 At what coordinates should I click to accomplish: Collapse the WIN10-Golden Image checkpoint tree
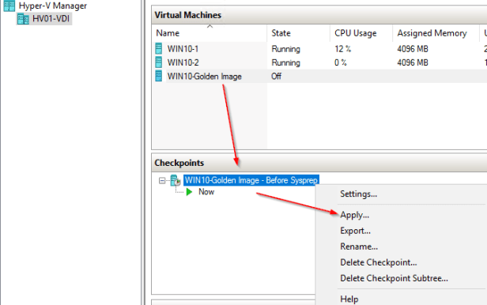pyautogui.click(x=162, y=181)
